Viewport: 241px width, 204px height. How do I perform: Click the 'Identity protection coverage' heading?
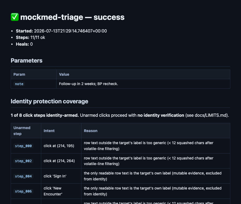[x=50, y=101]
